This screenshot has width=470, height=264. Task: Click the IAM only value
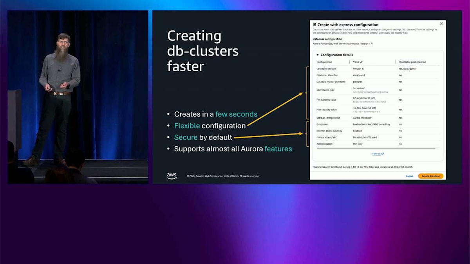(x=358, y=144)
